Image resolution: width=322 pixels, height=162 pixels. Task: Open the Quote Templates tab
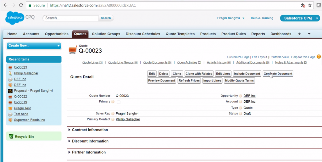180,34
